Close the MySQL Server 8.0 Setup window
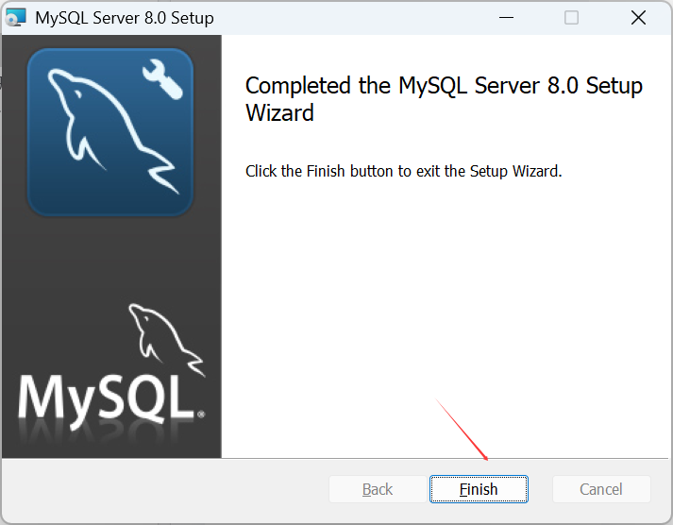Screen dimensions: 673x525 (638, 18)
